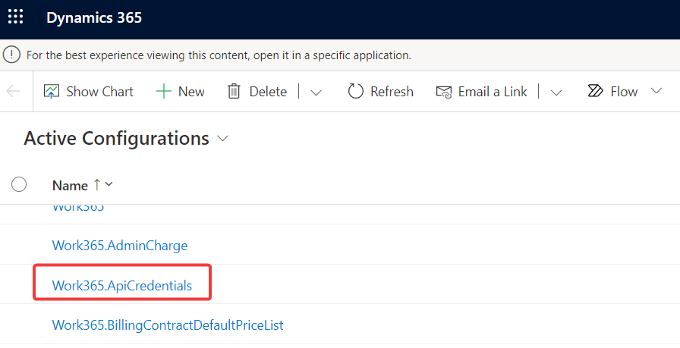
Task: Click the ascending sort arrow by Name
Action: click(96, 185)
